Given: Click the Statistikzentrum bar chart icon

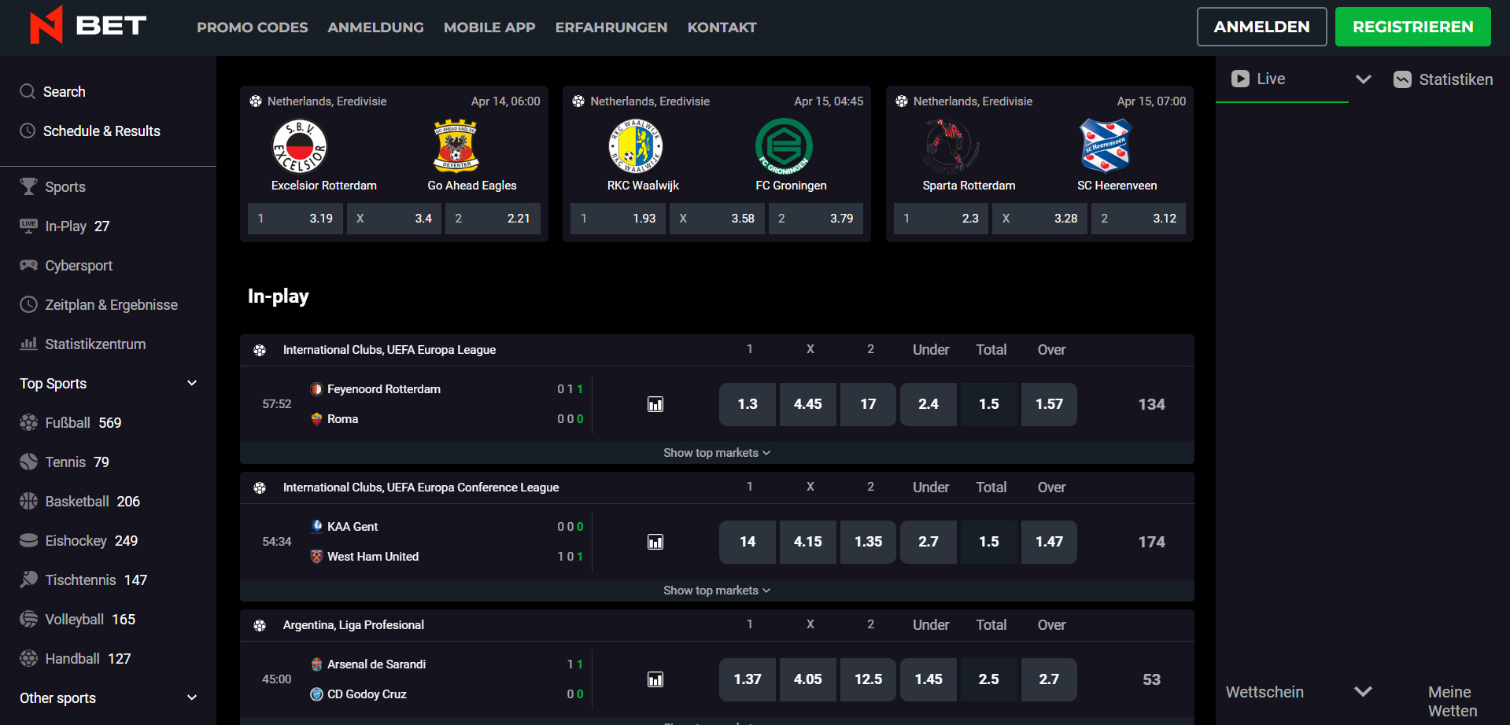Looking at the screenshot, I should (28, 344).
